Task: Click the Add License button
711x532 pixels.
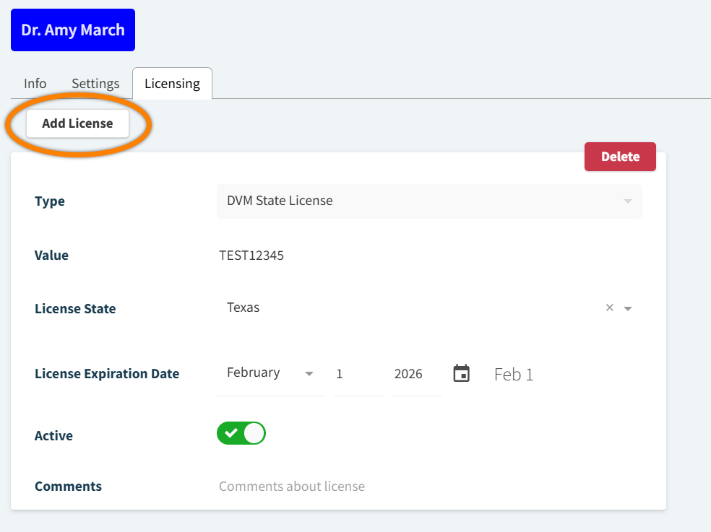Action: coord(77,123)
